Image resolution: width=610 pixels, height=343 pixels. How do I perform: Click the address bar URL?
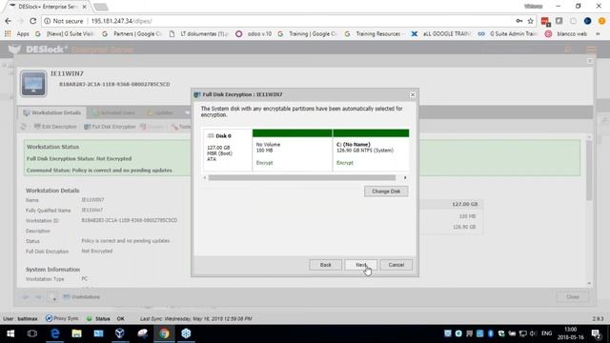(122, 21)
